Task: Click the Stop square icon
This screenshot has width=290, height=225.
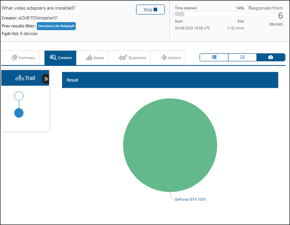Action: [155, 10]
